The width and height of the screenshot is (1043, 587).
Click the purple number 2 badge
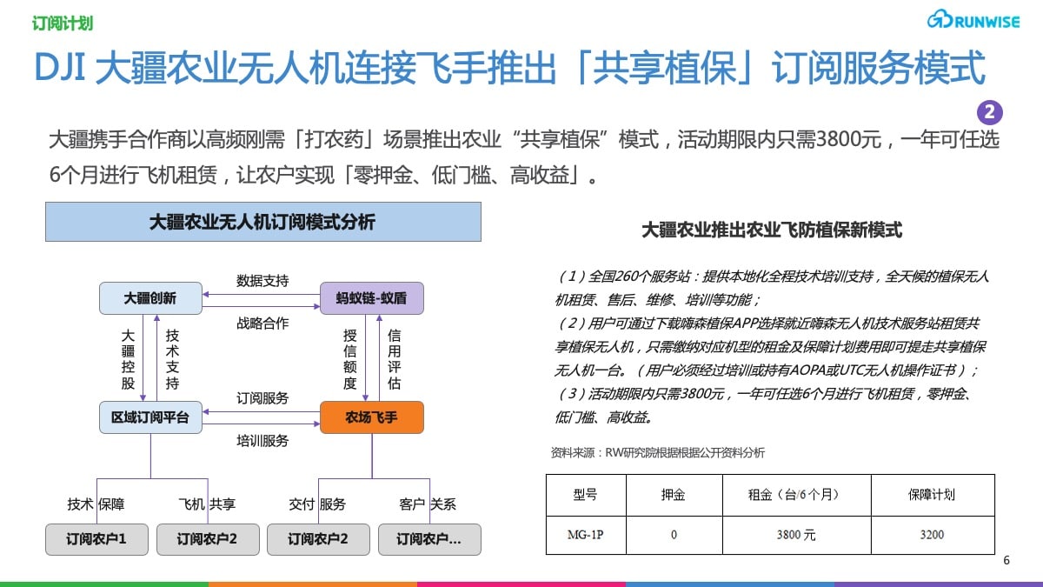990,112
